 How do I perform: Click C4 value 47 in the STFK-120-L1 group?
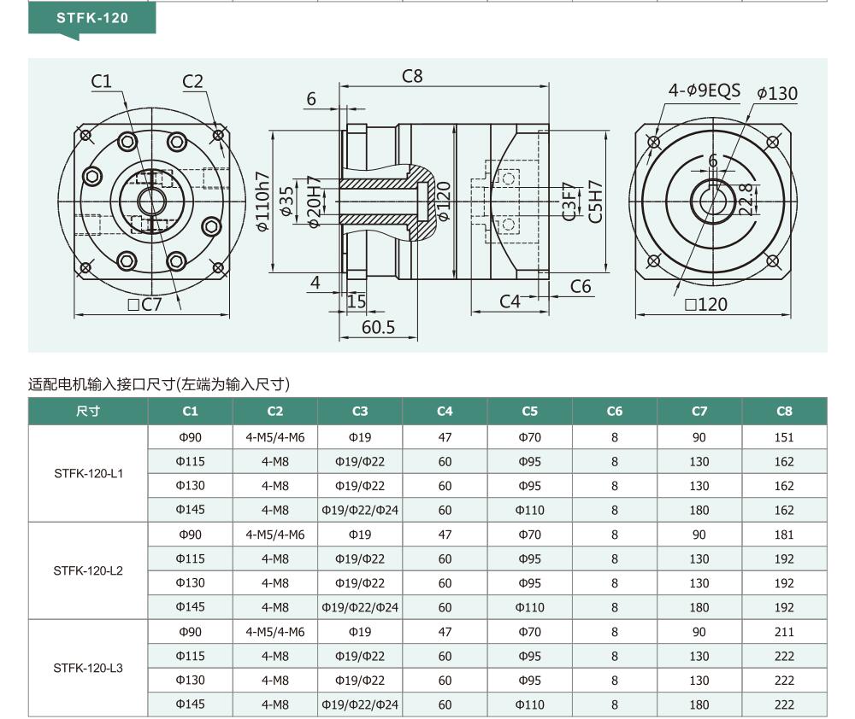tap(445, 437)
